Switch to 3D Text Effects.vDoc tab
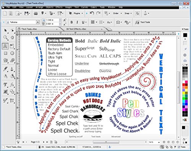Viewport: 191px width, 151px height. [76, 29]
